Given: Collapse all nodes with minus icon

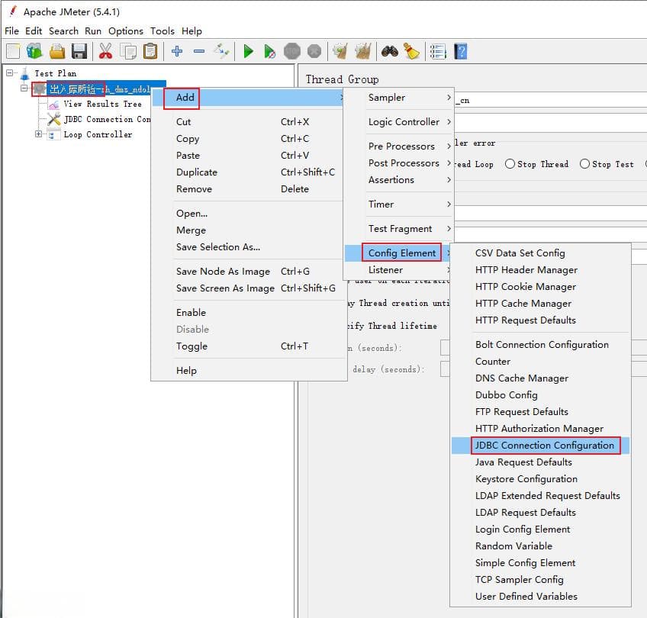Looking at the screenshot, I should pyautogui.click(x=199, y=51).
